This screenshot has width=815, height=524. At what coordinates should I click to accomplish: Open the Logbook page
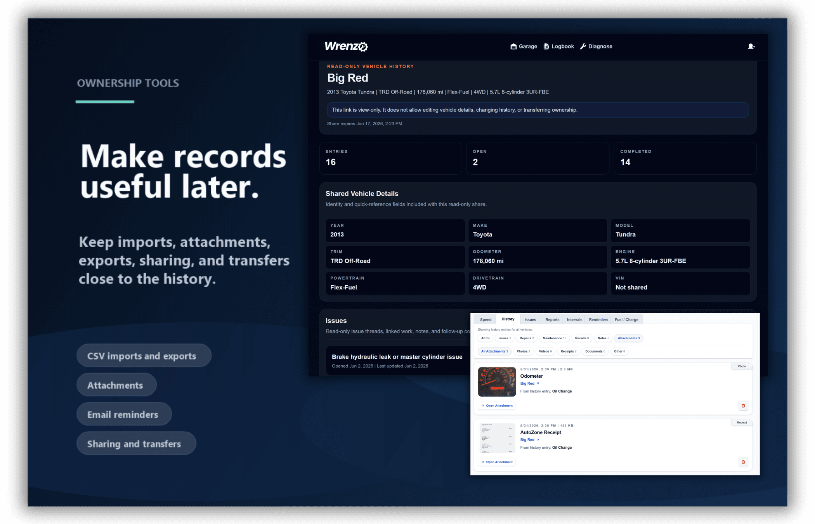pos(558,46)
